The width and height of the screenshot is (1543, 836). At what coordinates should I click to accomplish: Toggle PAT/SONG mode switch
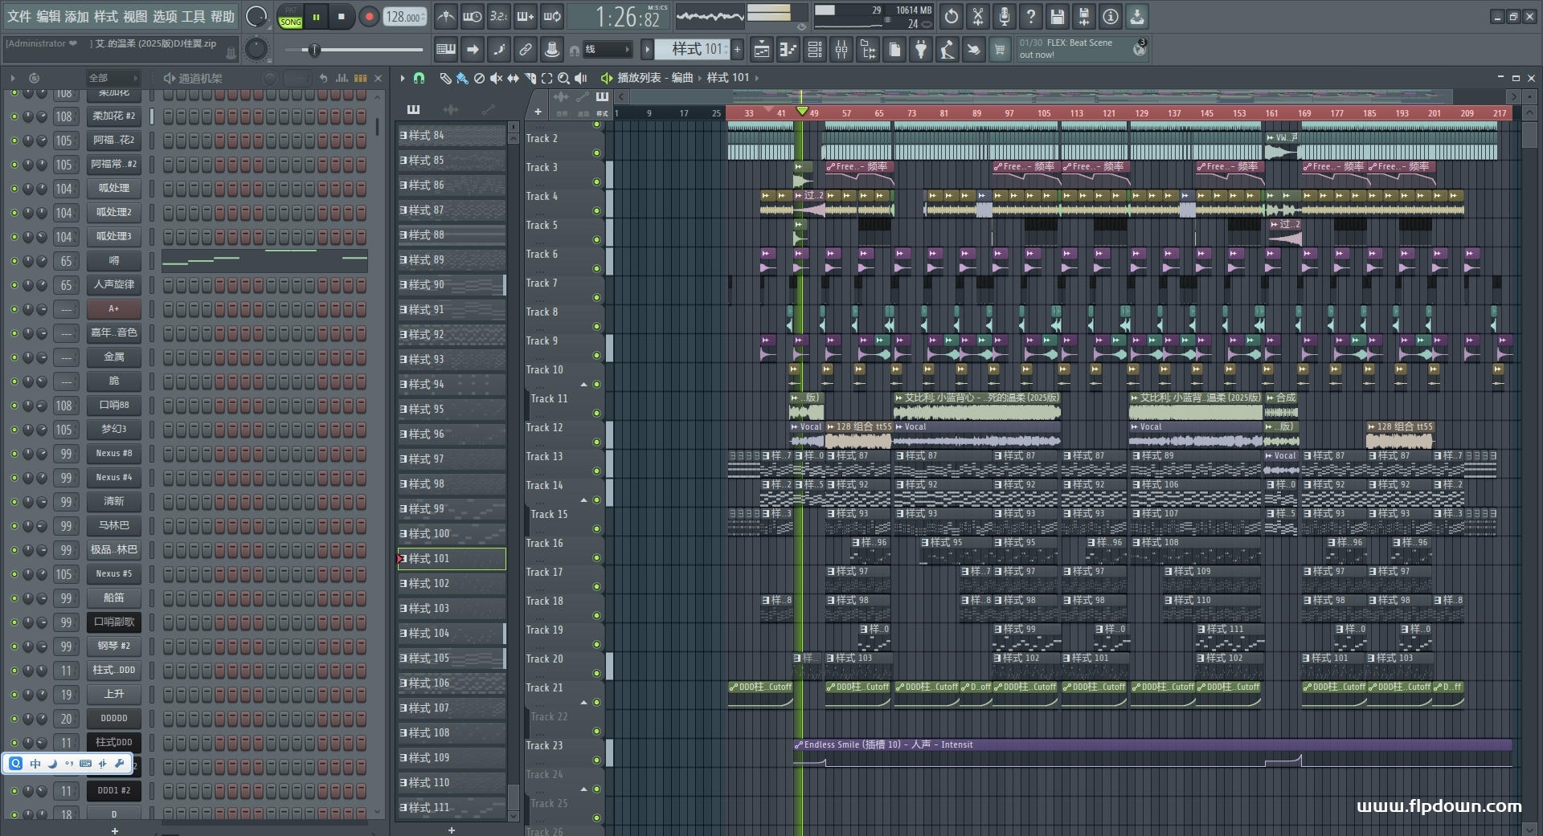click(x=290, y=17)
